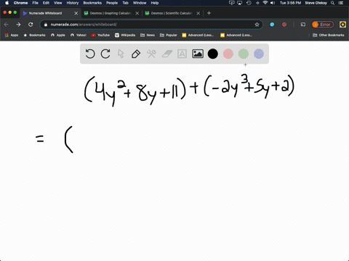
Task: Open Other Bookmarks folder
Action: (329, 35)
